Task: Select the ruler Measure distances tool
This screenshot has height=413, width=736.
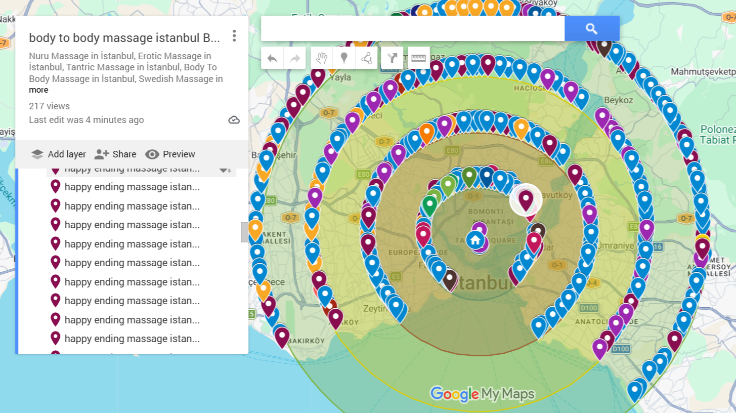Action: coord(418,58)
